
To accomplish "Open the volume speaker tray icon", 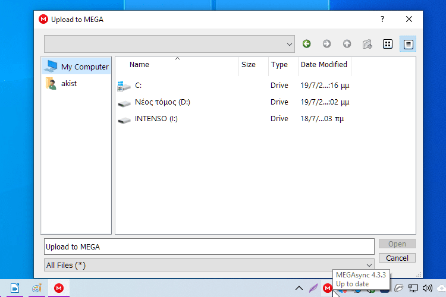I will [x=427, y=288].
